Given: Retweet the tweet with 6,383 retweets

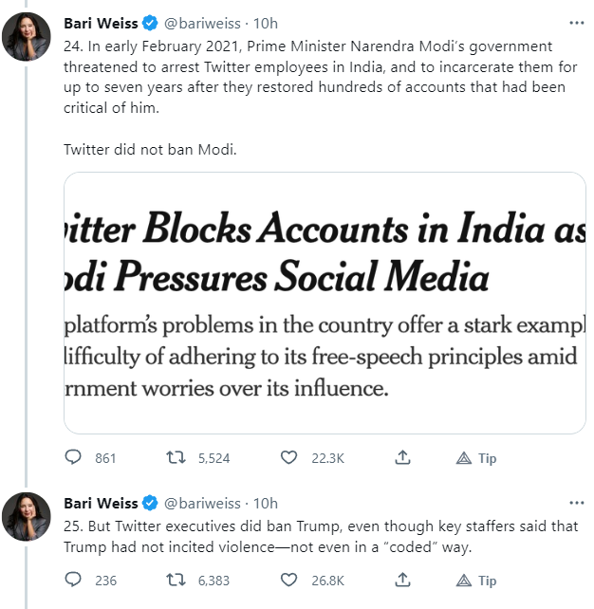Looking at the screenshot, I should coord(176,580).
